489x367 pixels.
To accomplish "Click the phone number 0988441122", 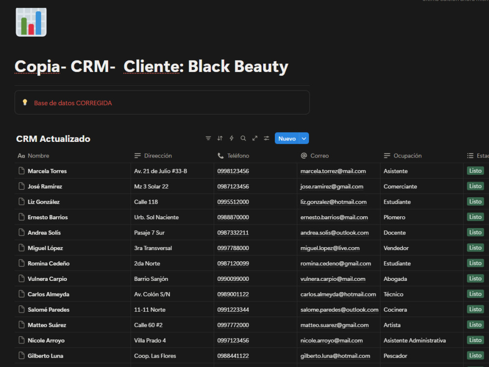I will 233,356.
